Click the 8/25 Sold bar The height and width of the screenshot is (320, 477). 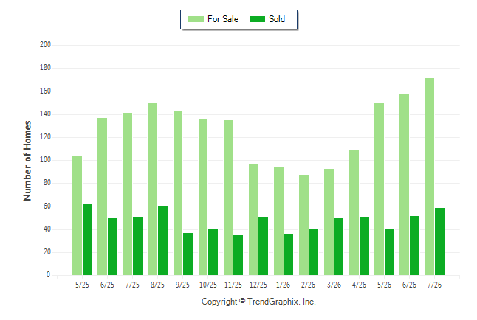[162, 240]
